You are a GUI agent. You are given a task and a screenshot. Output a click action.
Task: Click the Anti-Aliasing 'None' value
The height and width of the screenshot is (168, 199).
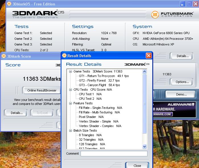pyautogui.click(x=104, y=39)
